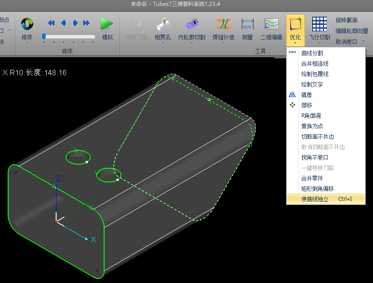373x283 pixels.
Task: Step back one simulation step
Action: [x=63, y=23]
